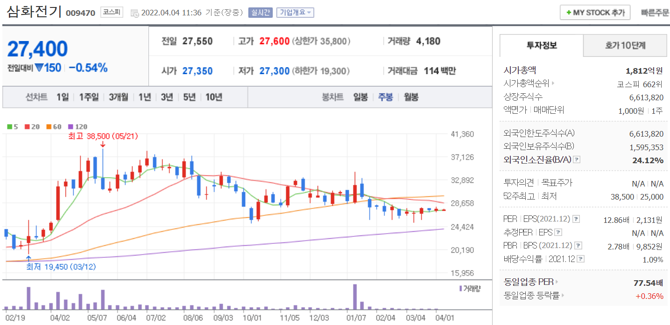Click the 고가 value 27,600
670x325 pixels.
click(x=274, y=41)
